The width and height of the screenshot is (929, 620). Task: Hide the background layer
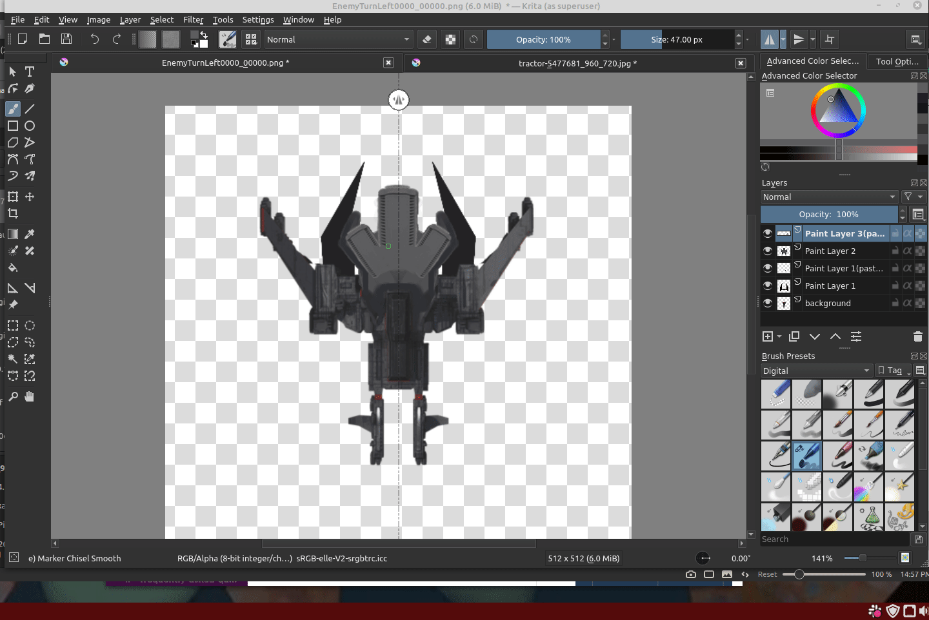pos(768,303)
